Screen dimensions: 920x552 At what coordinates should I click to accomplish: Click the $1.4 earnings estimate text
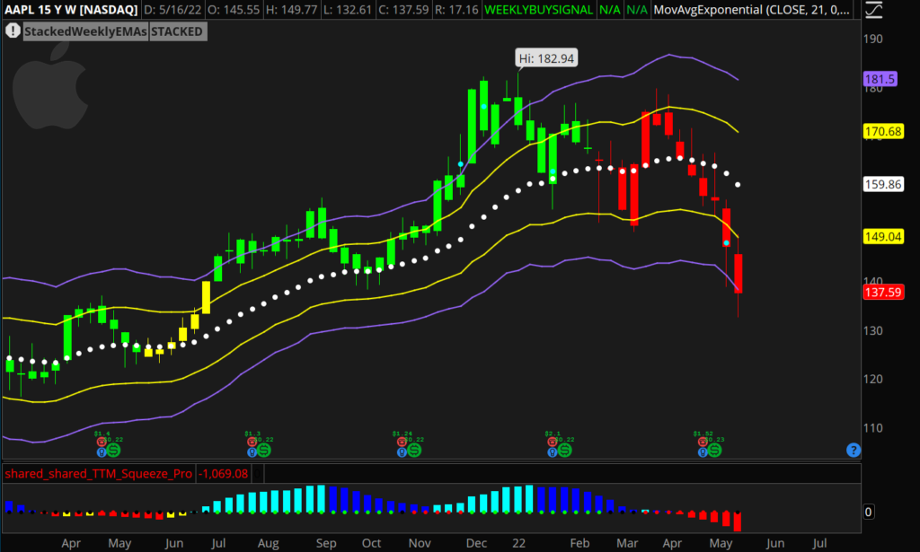(102, 434)
